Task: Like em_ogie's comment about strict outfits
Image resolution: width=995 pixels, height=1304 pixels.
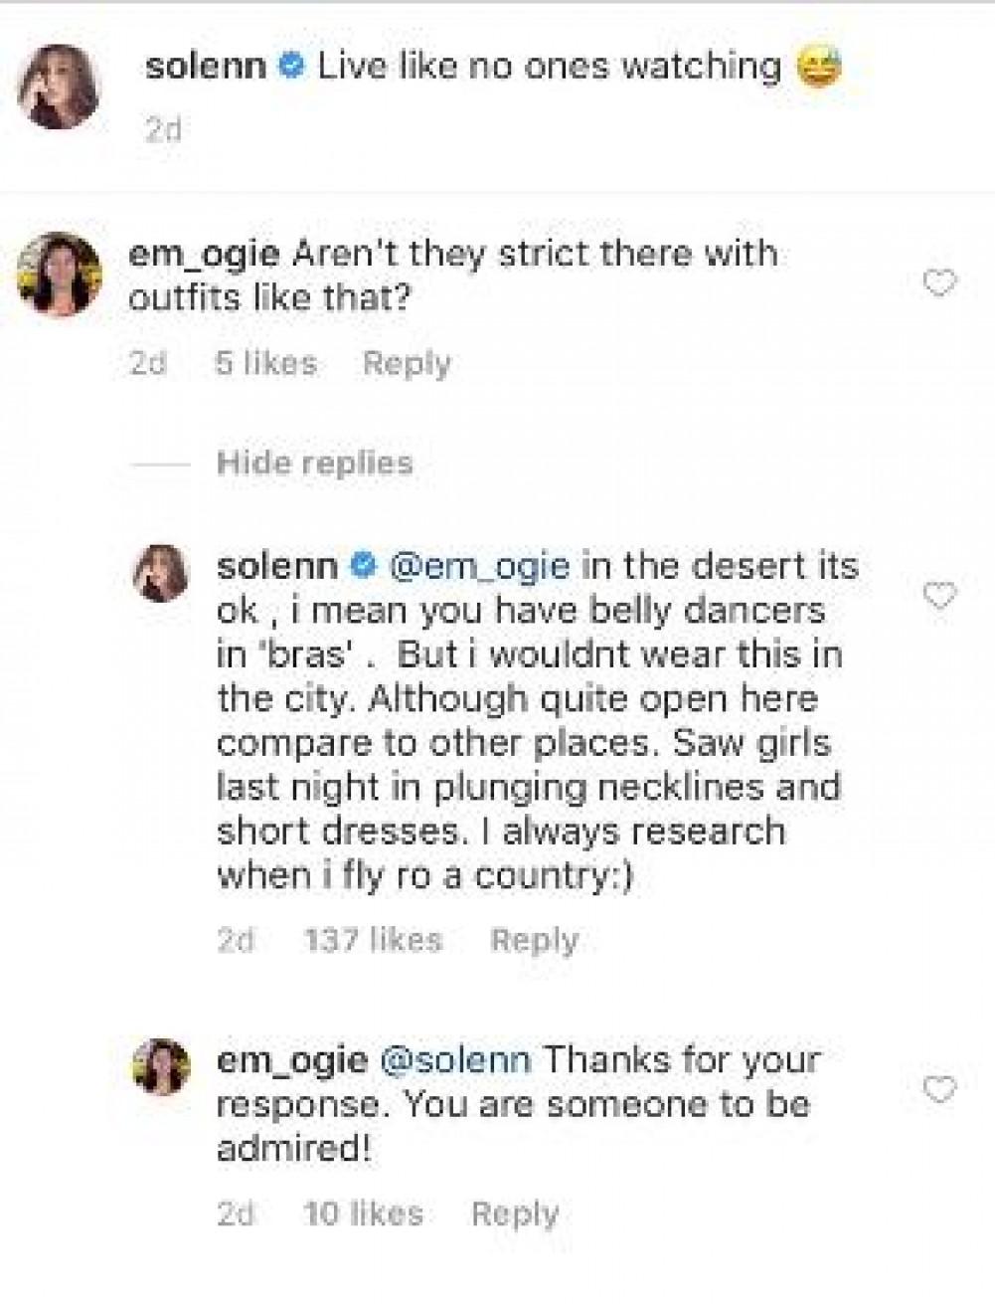Action: tap(939, 284)
